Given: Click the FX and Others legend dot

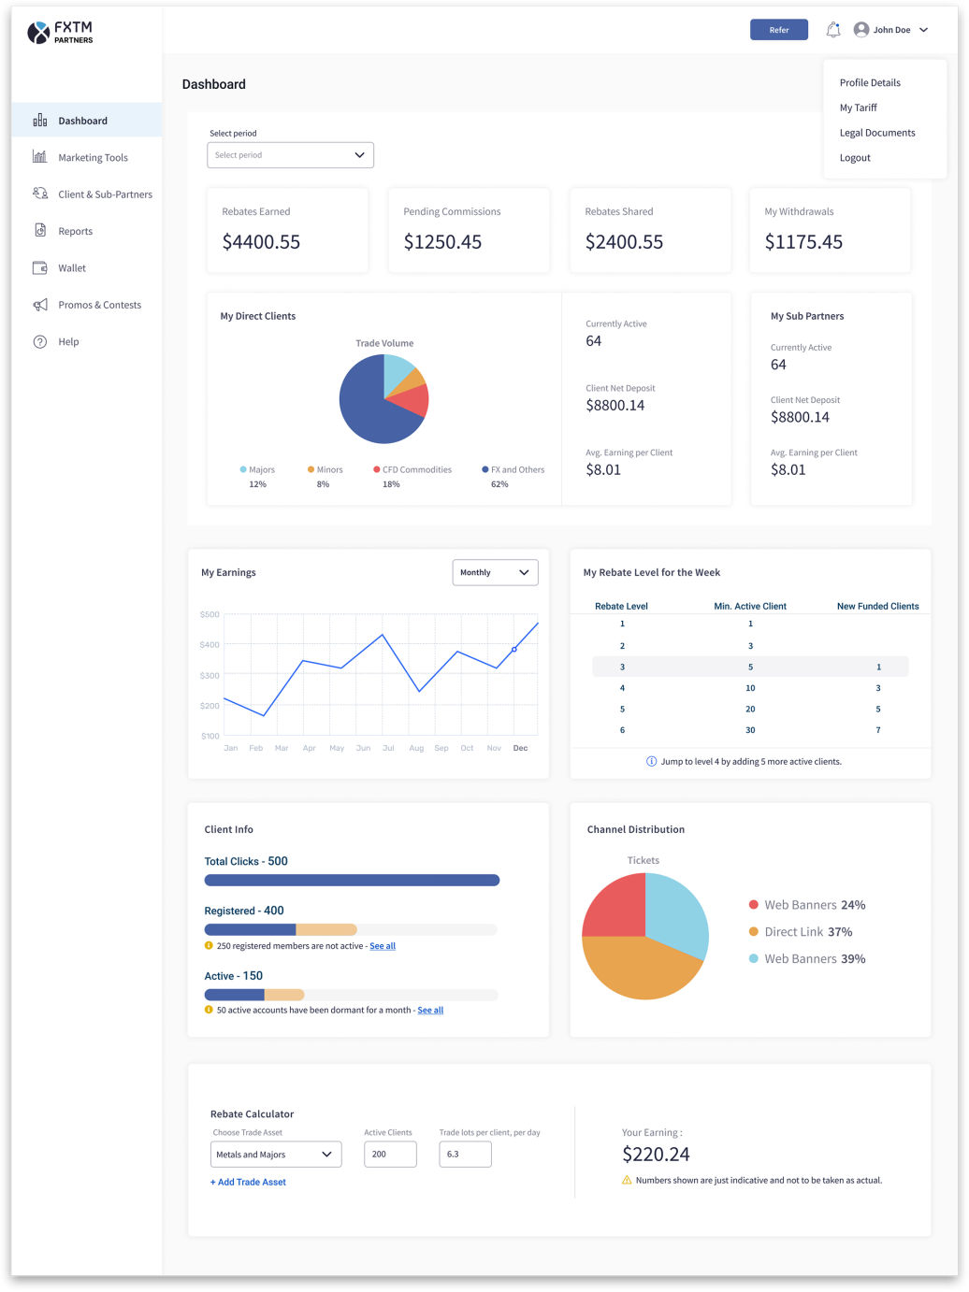Looking at the screenshot, I should click(484, 469).
